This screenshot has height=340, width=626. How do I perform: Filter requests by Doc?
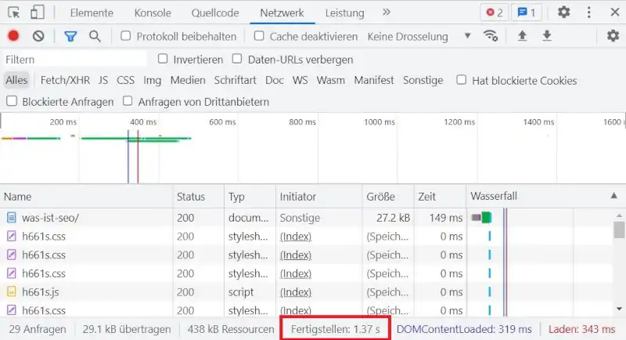coord(275,81)
